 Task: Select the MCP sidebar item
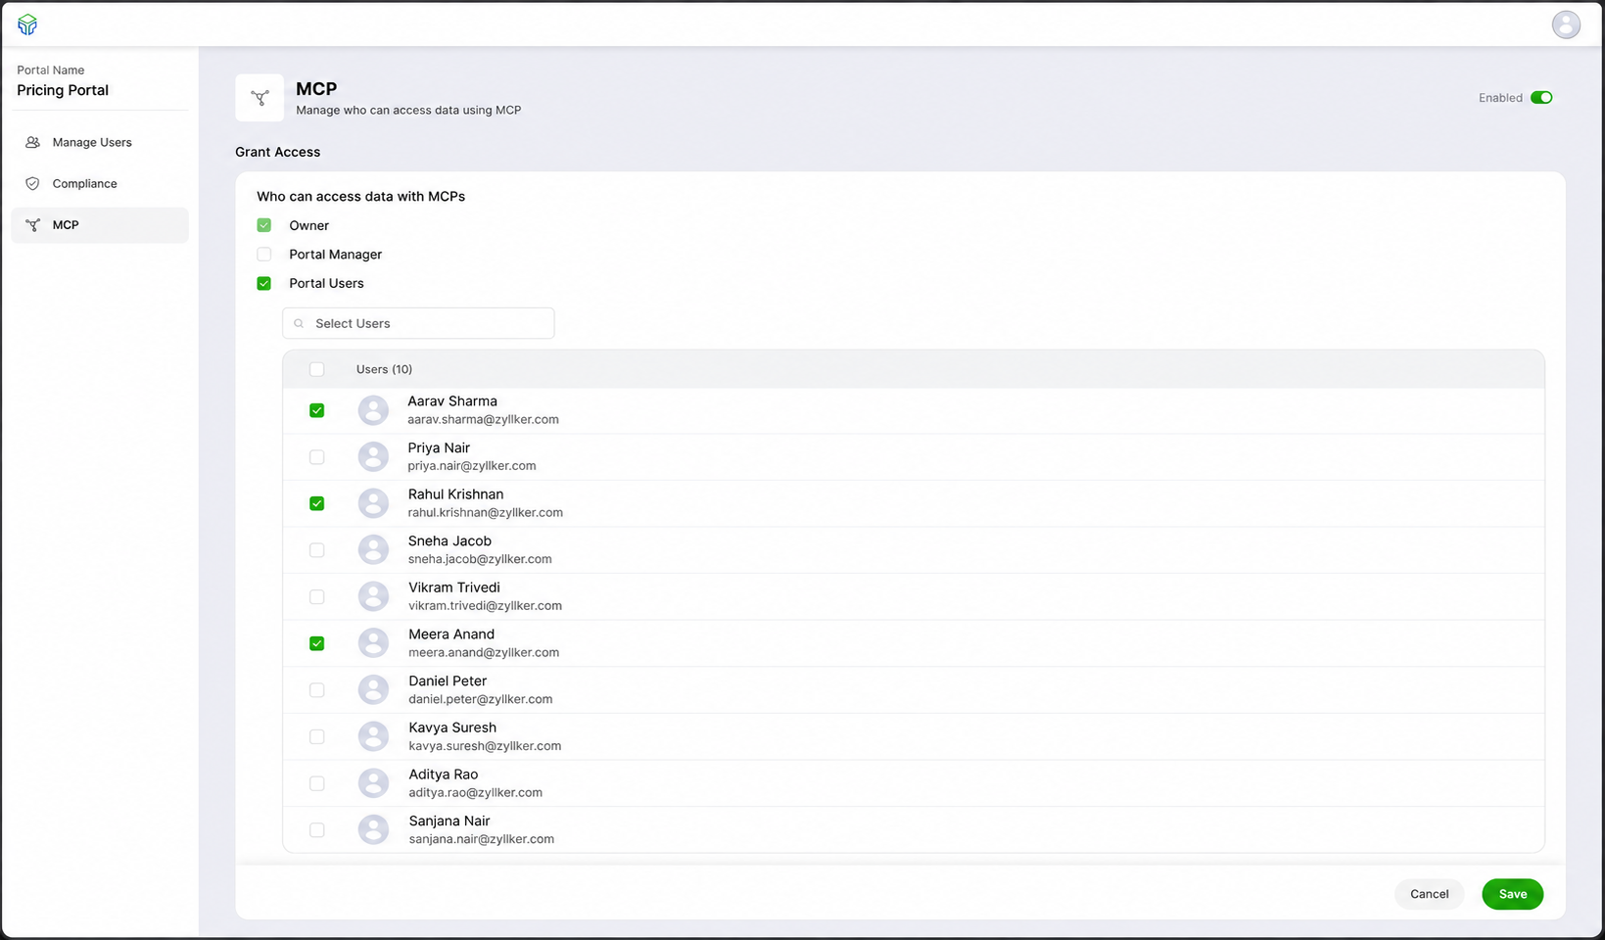click(x=100, y=225)
